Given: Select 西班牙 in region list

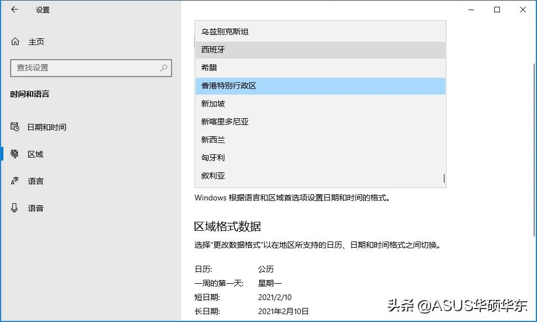Looking at the screenshot, I should pos(320,50).
